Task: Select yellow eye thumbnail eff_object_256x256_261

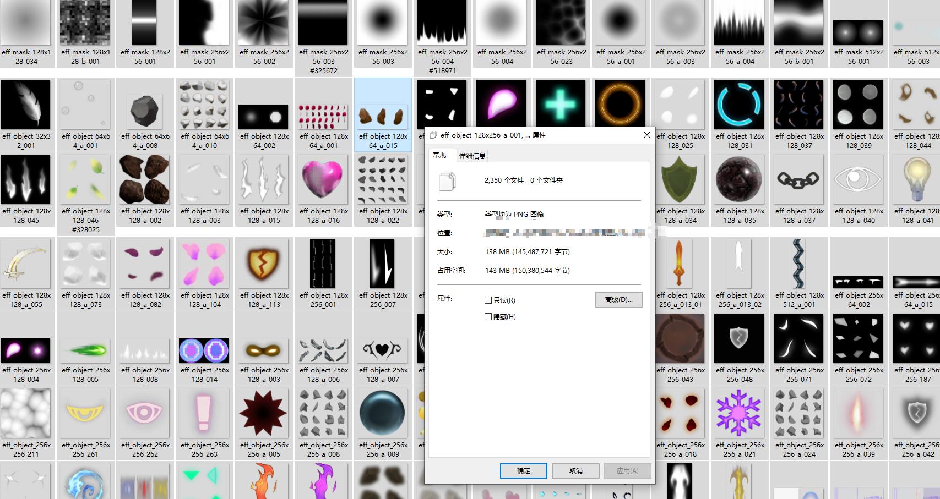Action: tap(85, 413)
